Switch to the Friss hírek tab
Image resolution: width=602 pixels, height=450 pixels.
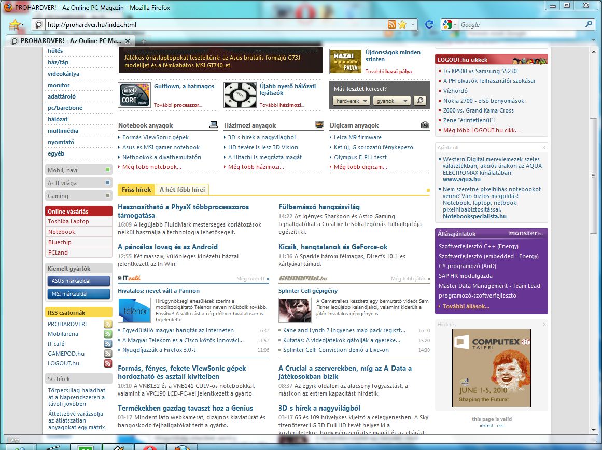(136, 190)
